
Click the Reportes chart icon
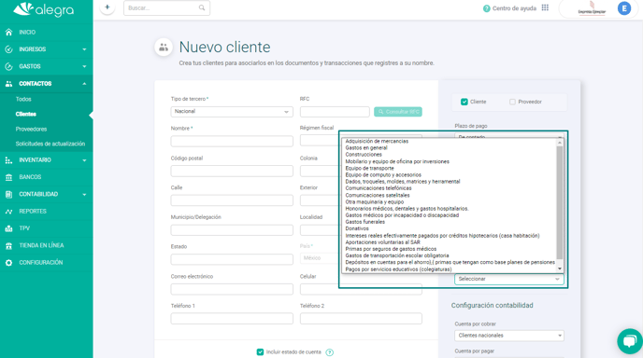tap(8, 212)
